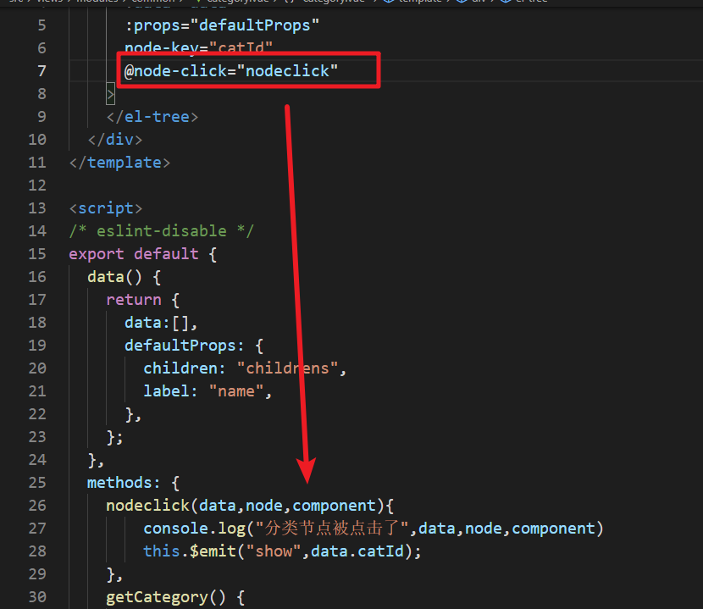The height and width of the screenshot is (609, 703).
Task: Click line number 22 in the gutter
Action: [37, 414]
